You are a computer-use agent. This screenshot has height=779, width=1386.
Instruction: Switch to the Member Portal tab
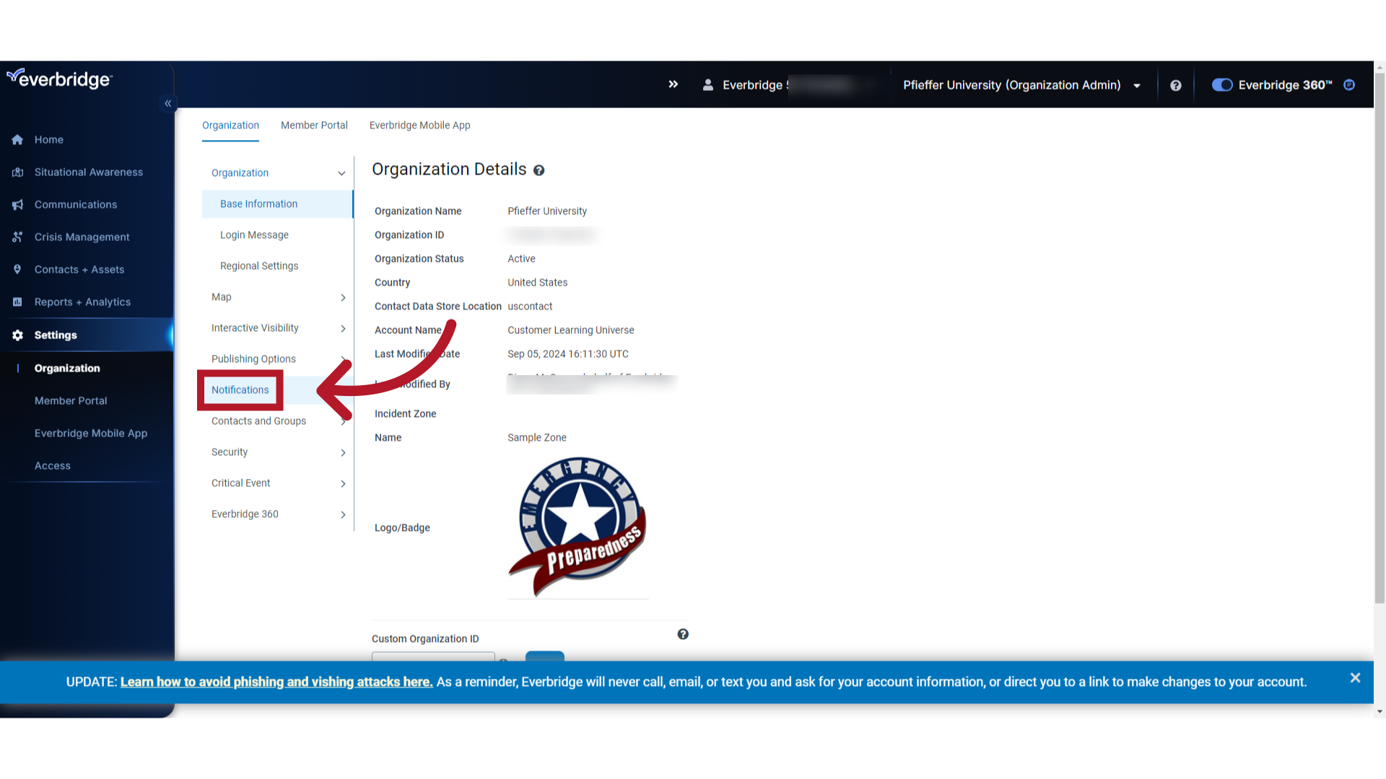(314, 125)
